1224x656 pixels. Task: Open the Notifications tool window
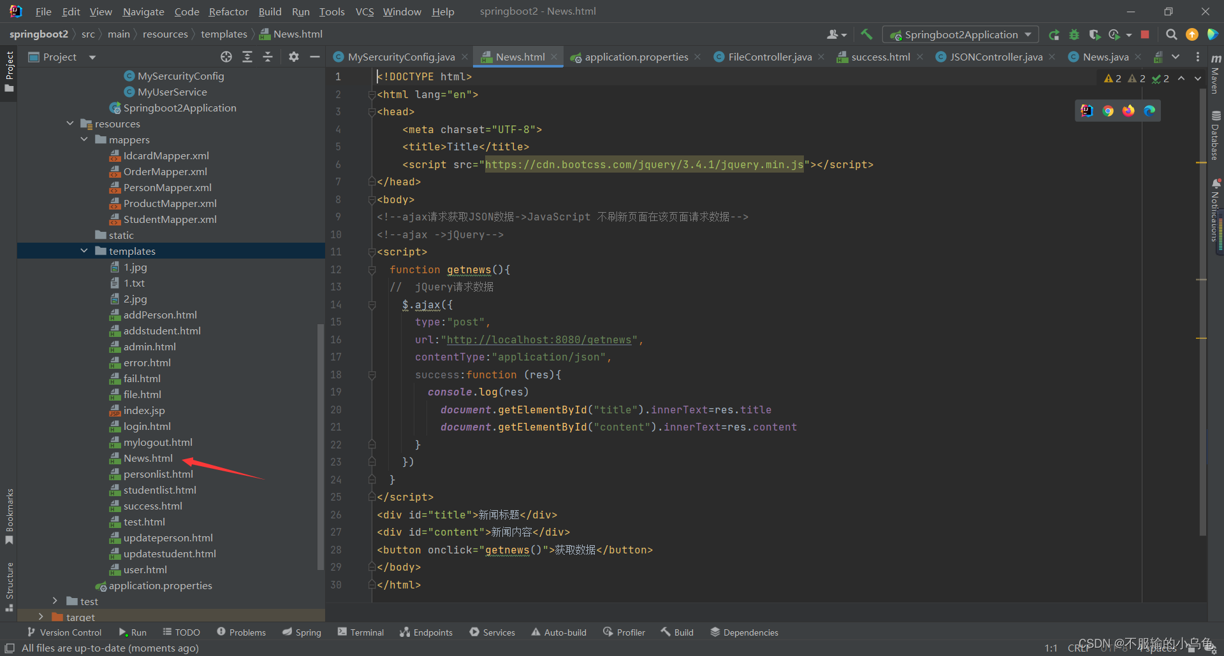coord(1216,210)
